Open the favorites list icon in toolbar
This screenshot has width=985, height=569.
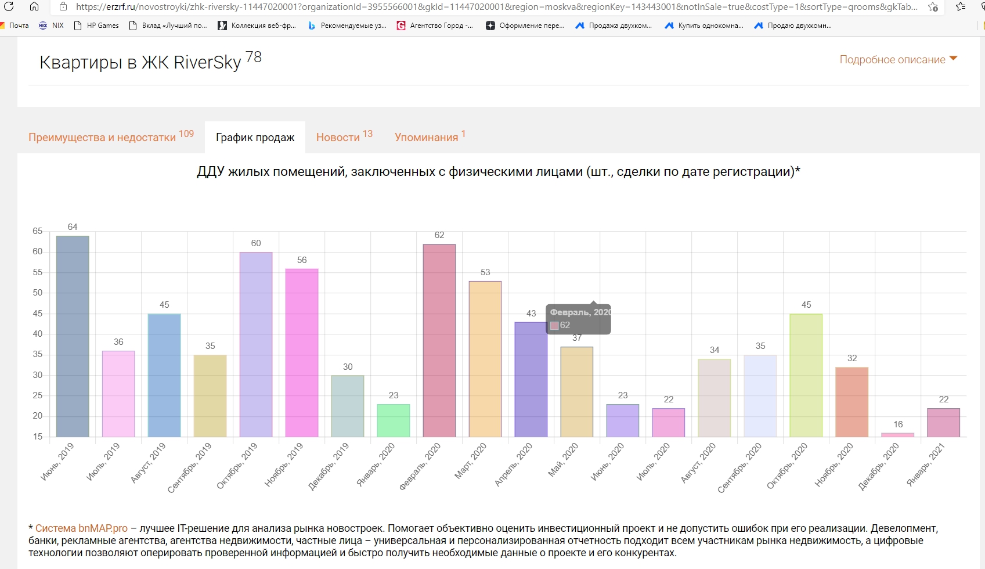coord(961,7)
